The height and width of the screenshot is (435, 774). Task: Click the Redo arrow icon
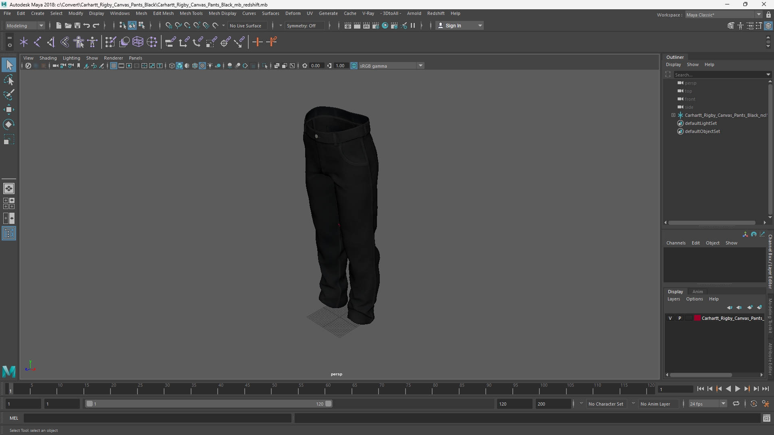[x=96, y=25]
